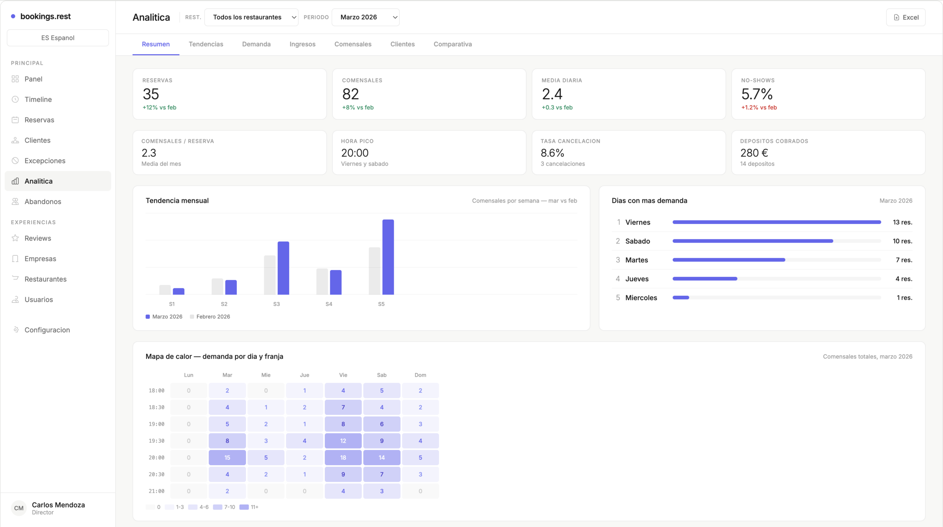943x527 pixels.
Task: Go to the Comparativa tab
Action: [453, 44]
